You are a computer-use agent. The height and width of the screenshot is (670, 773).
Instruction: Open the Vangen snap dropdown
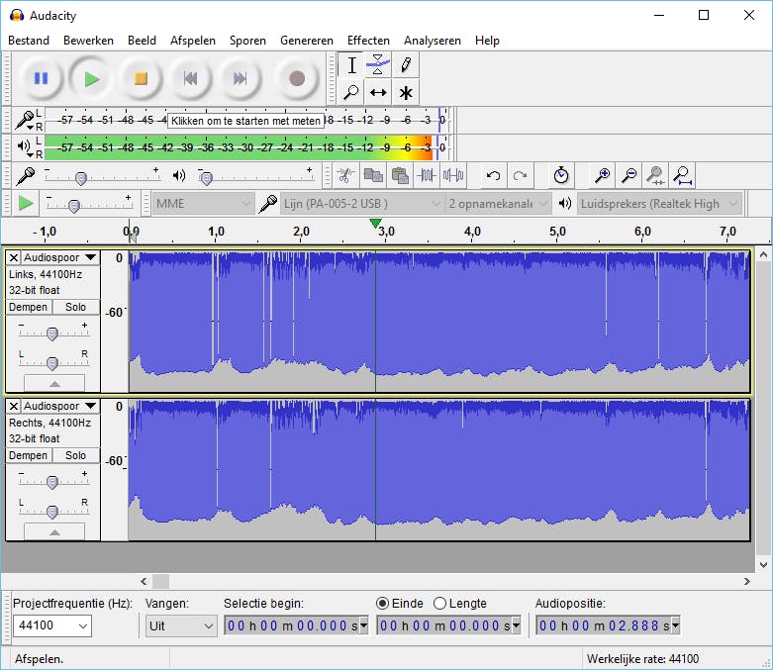(x=181, y=625)
